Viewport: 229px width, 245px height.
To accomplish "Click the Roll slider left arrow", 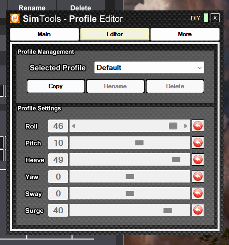I will click(74, 126).
